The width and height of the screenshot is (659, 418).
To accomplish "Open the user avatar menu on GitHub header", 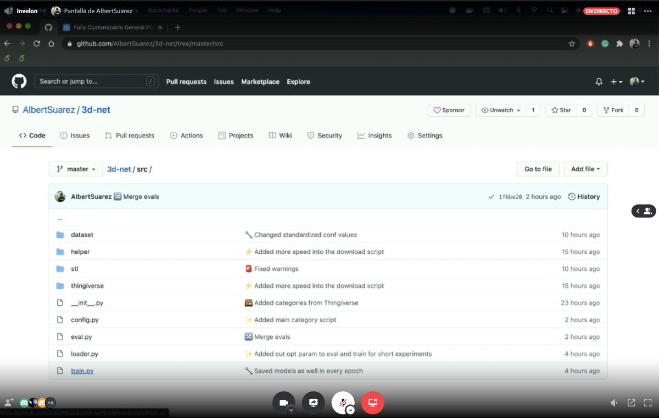I will [x=637, y=82].
